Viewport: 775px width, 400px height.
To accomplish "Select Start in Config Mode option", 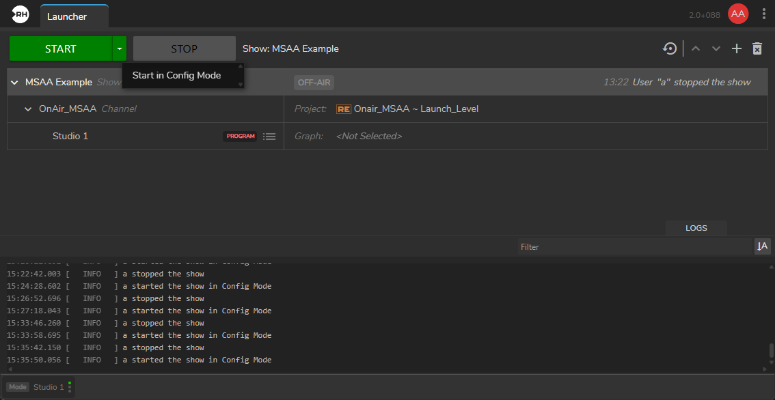I will click(x=176, y=75).
